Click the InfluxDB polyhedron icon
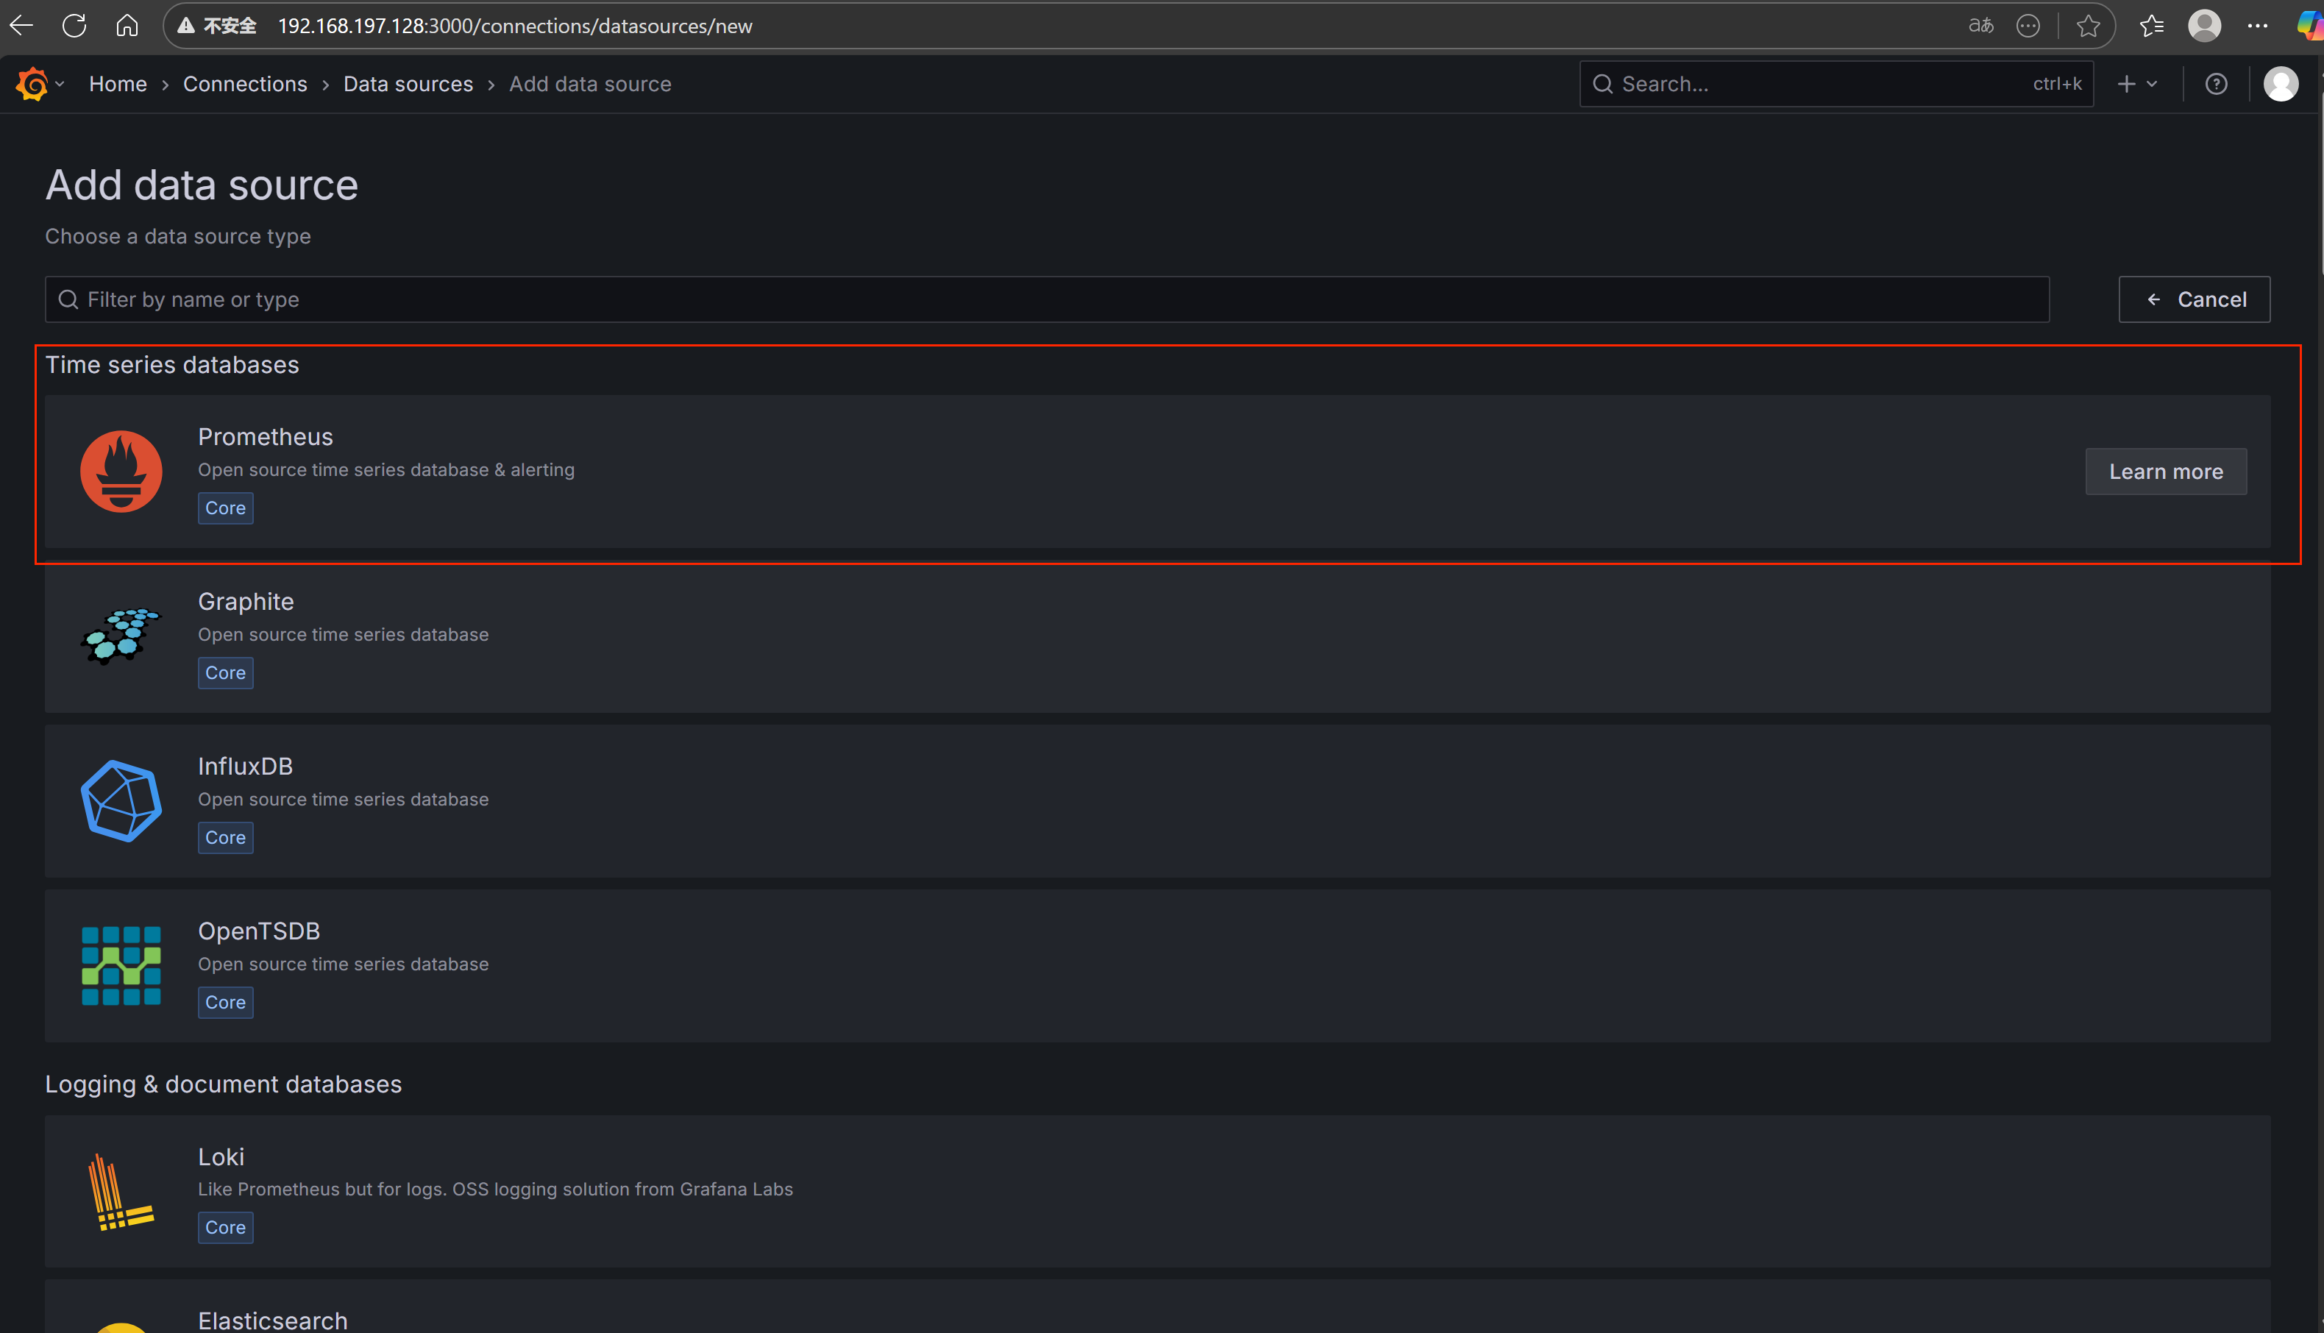The width and height of the screenshot is (2324, 1333). (121, 800)
